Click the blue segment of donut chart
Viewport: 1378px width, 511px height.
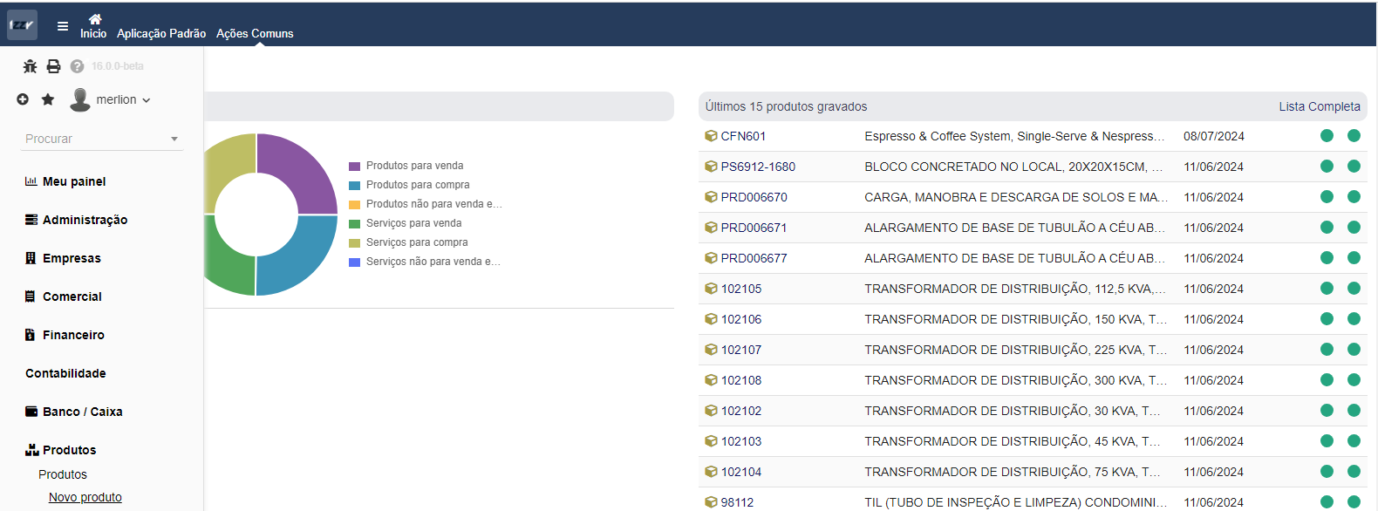(x=301, y=257)
